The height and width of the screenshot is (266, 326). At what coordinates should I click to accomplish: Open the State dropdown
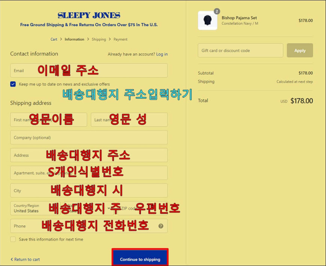89,208
